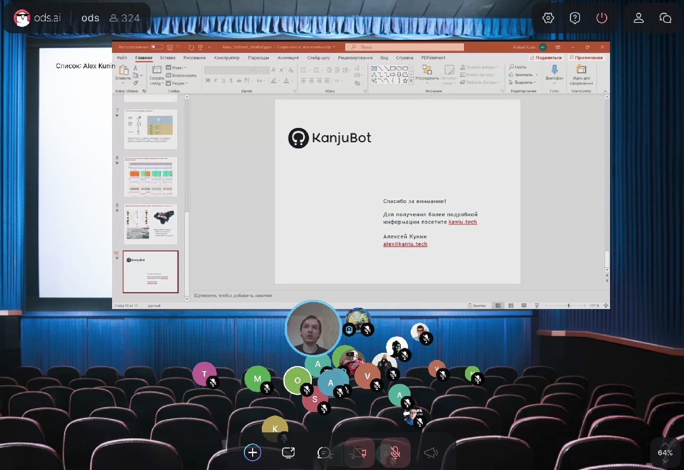
Task: Switch to the Переходы ribbon tab
Action: coord(259,58)
